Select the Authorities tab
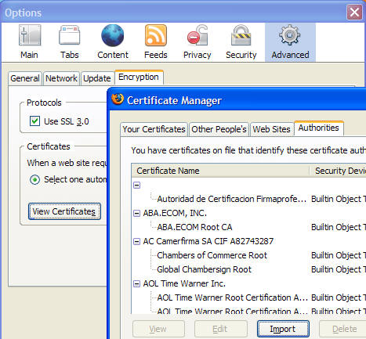This screenshot has height=339, width=366. click(x=319, y=128)
